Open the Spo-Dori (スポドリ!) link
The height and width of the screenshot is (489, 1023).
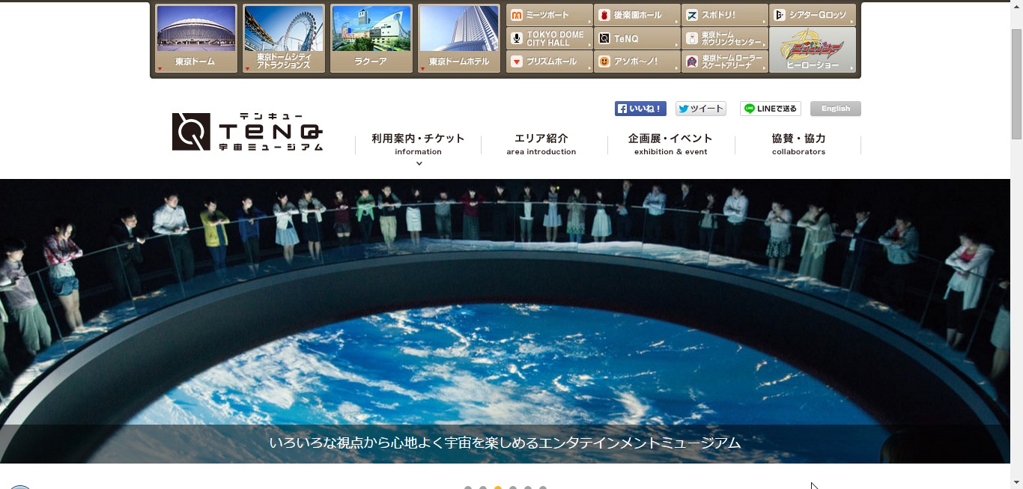(724, 15)
